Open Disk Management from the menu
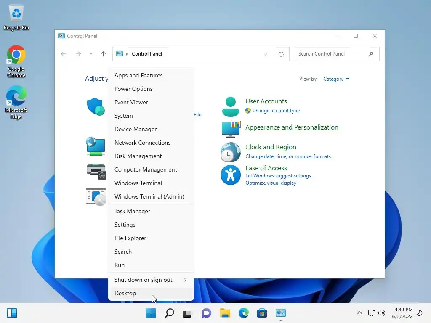 coord(151,156)
